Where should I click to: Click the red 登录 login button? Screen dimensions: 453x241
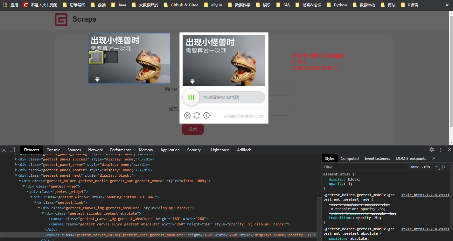coord(193,129)
